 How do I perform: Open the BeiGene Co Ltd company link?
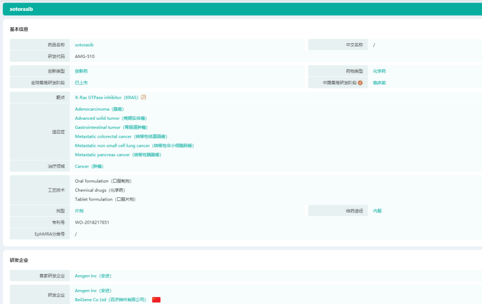pyautogui.click(x=110, y=300)
